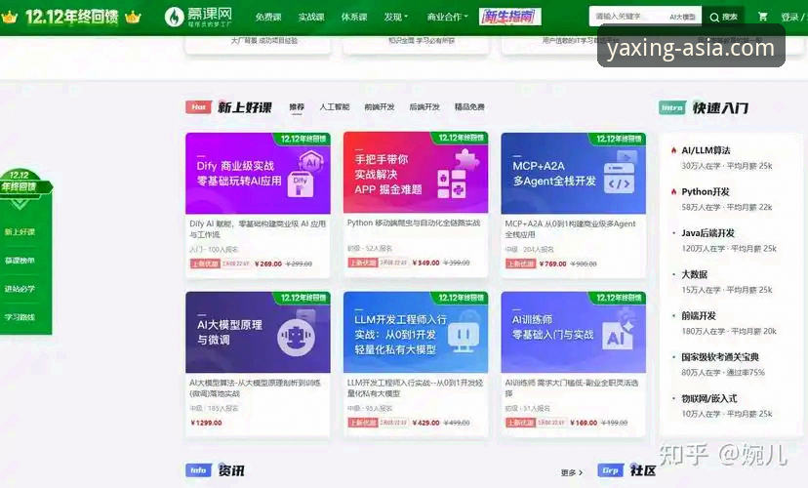The width and height of the screenshot is (808, 488).
Task: Click the 登录 login link
Action: pyautogui.click(x=789, y=17)
